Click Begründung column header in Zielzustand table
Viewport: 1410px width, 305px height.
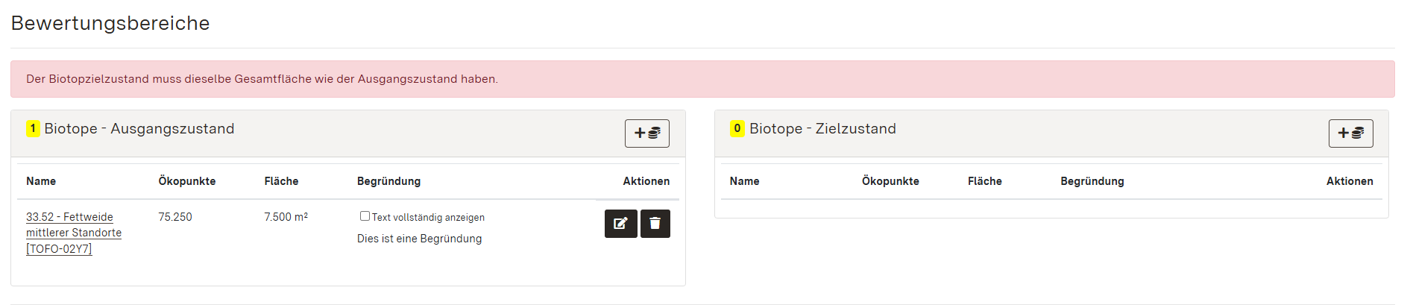[1092, 181]
